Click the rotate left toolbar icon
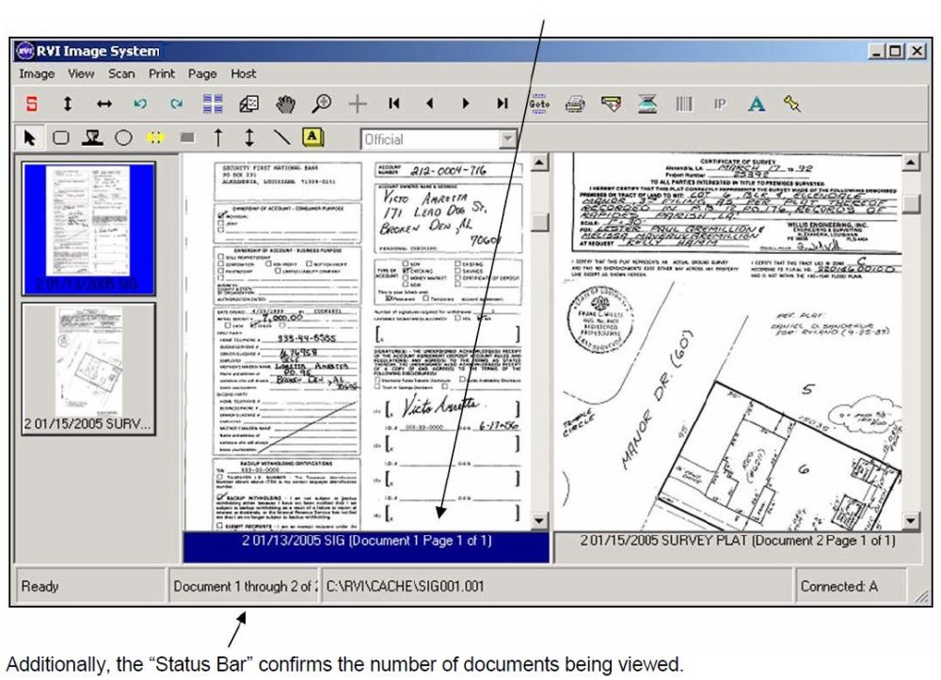 pos(141,106)
